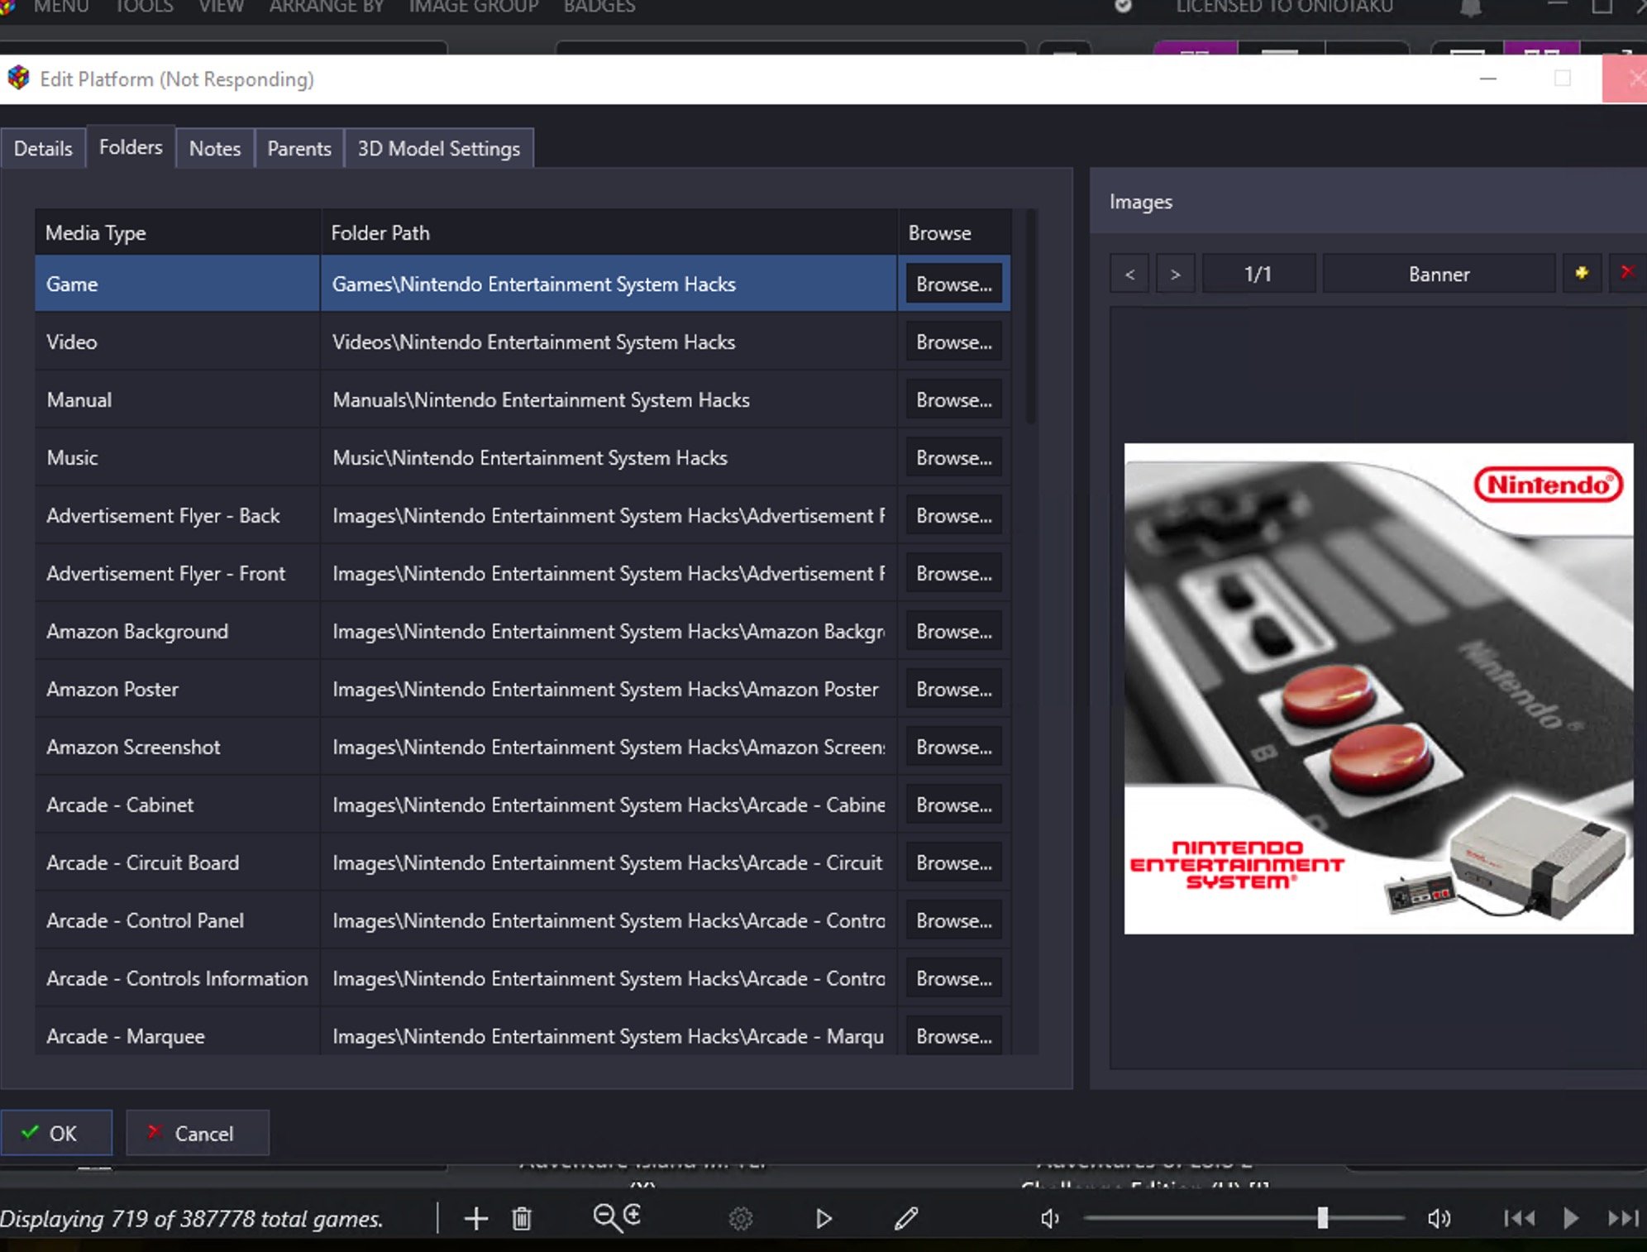
Task: Click the Edit Platform window app icon
Action: click(18, 79)
